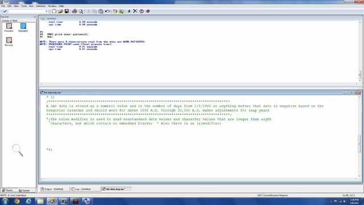
Task: Open Google Chrome from the taskbar
Action: click(17, 201)
